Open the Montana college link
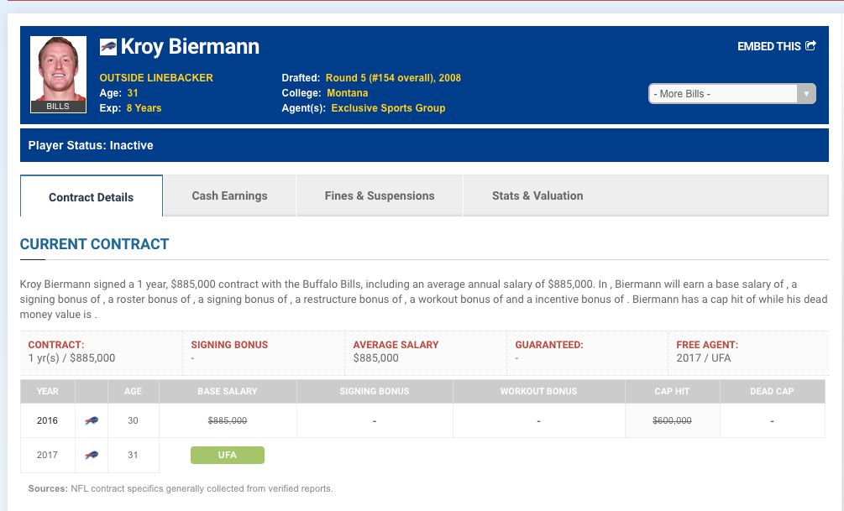The image size is (844, 511). 347,93
